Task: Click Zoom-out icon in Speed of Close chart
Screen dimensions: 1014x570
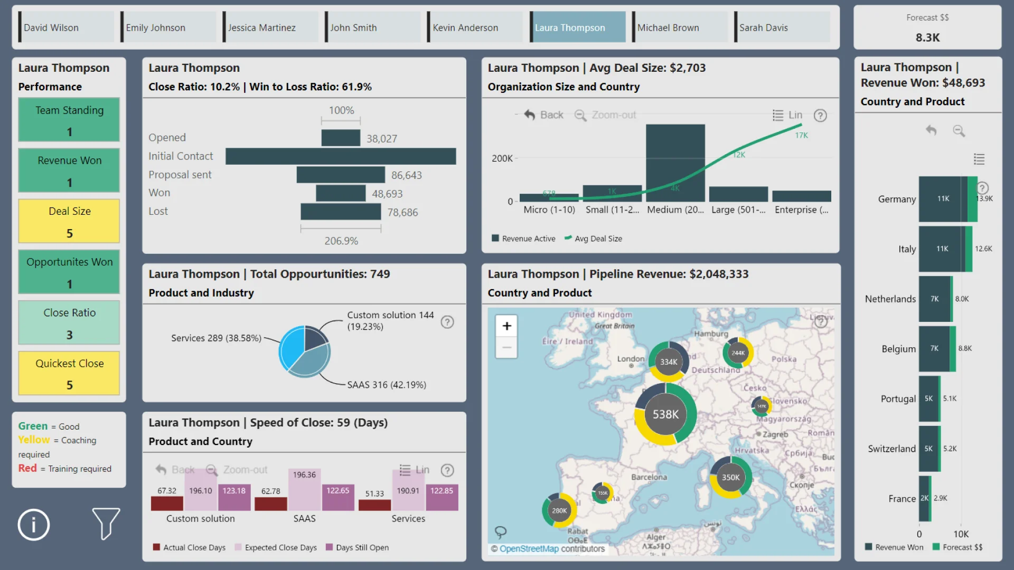Action: (x=212, y=470)
